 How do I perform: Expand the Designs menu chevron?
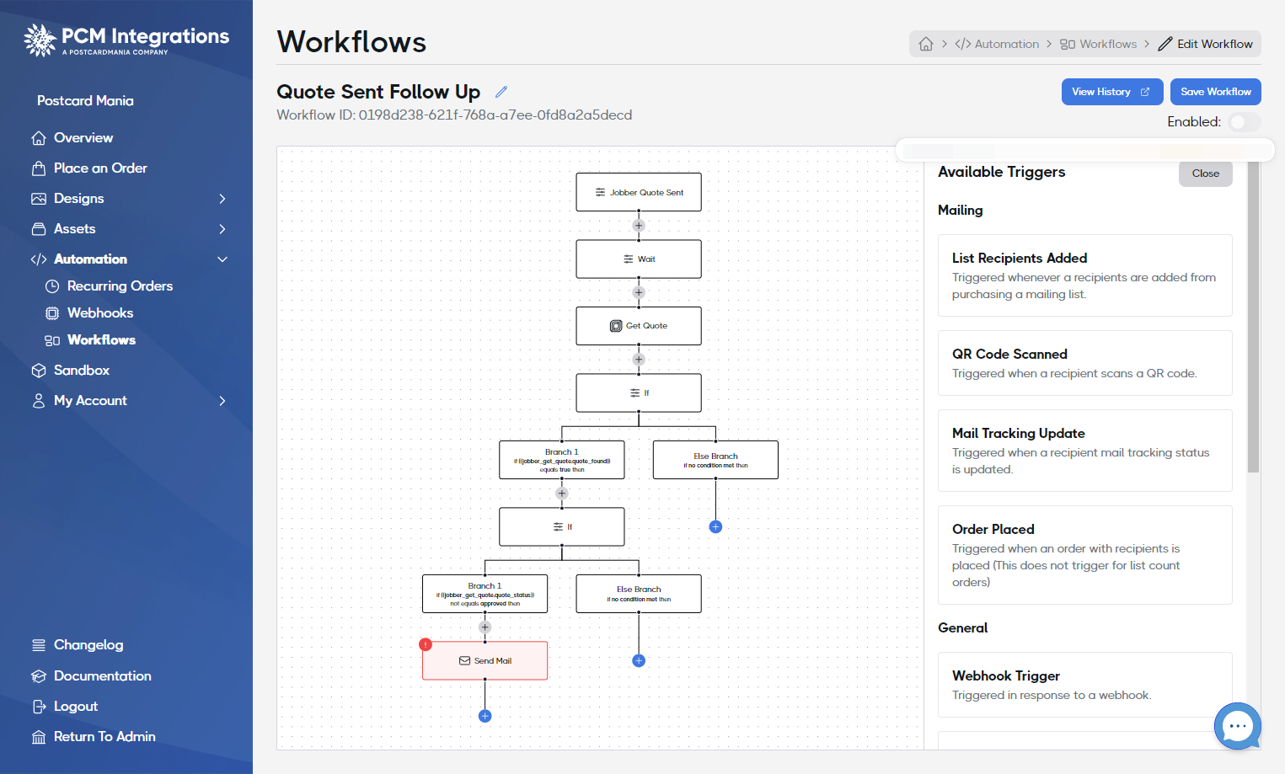(x=222, y=199)
